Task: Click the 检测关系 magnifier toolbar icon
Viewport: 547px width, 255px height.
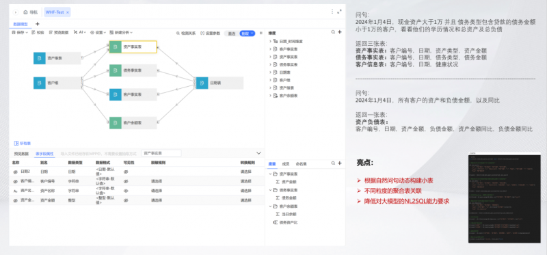Action: pos(178,33)
